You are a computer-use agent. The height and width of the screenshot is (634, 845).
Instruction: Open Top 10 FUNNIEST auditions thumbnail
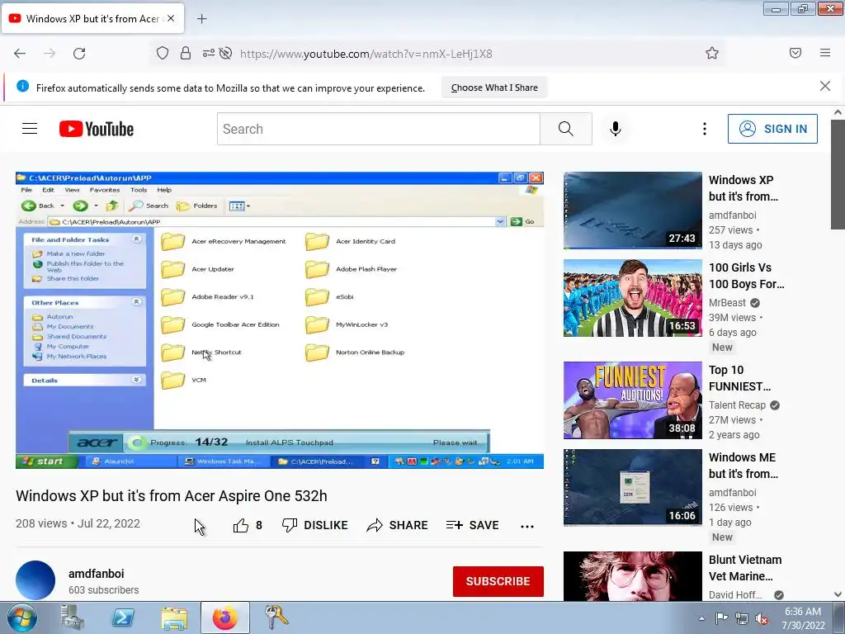[633, 400]
